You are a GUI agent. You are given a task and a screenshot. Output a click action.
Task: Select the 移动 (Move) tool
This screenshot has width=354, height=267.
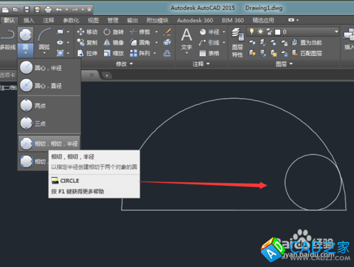point(87,32)
